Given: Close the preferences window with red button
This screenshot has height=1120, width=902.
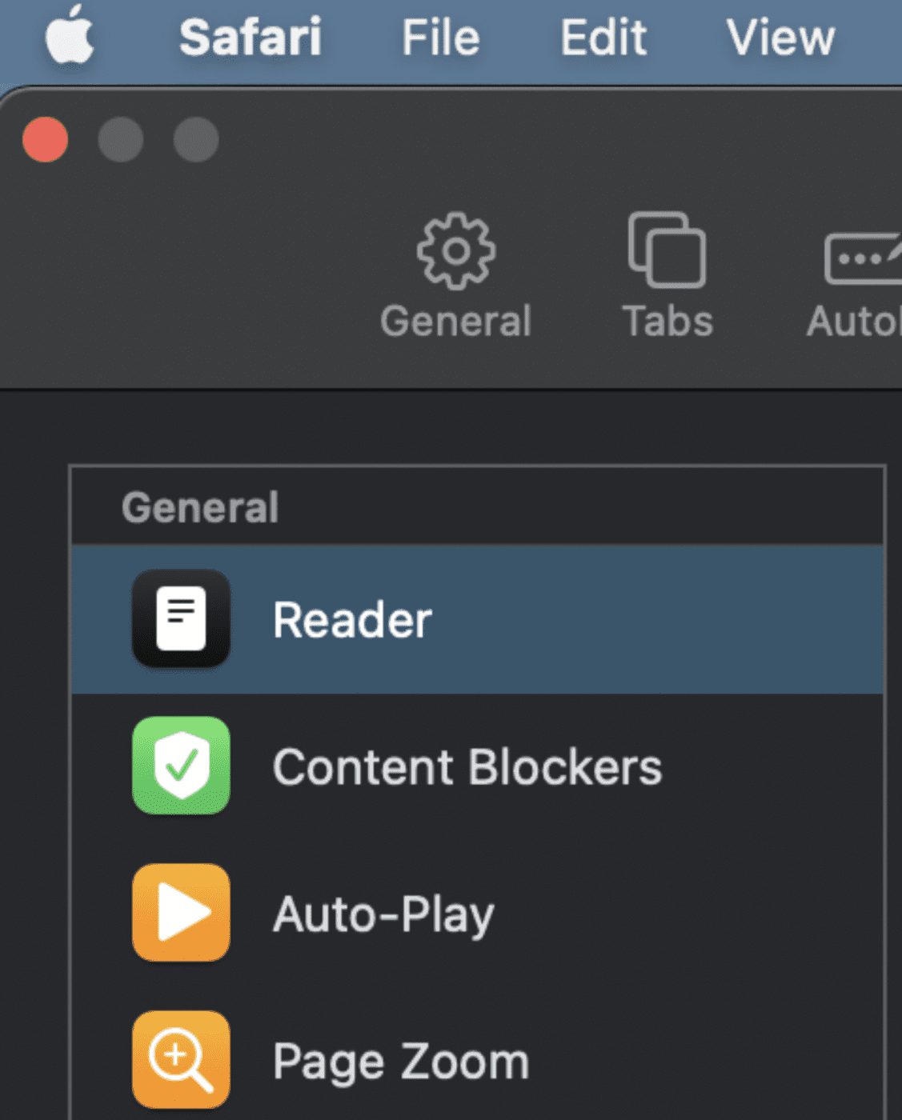Looking at the screenshot, I should click(46, 140).
